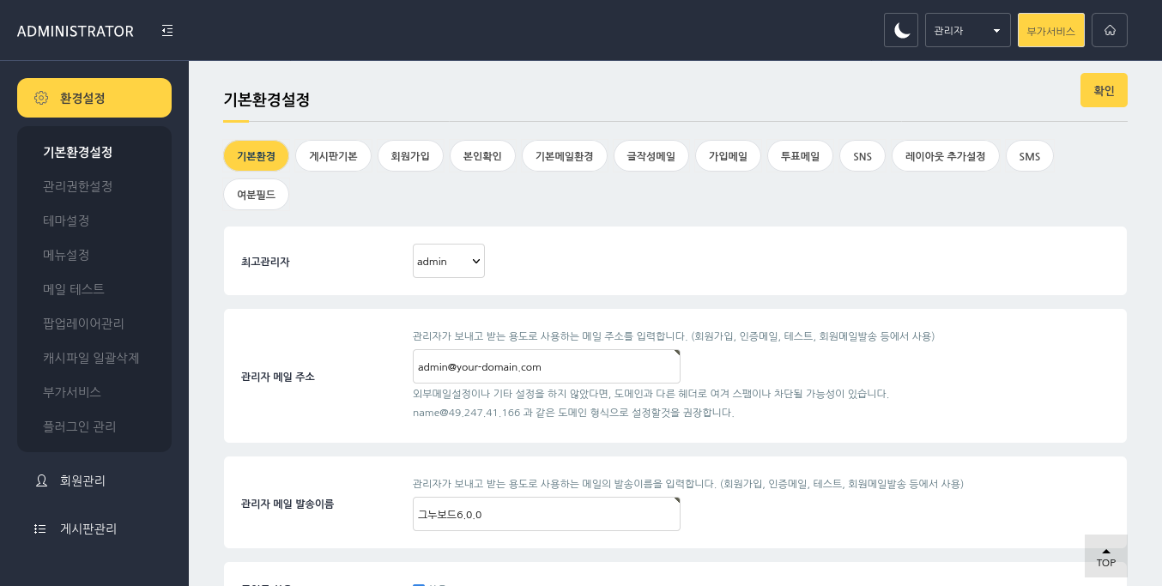Focus the 관리자 메일 발송이름 text field
This screenshot has height=586, width=1162.
546,514
